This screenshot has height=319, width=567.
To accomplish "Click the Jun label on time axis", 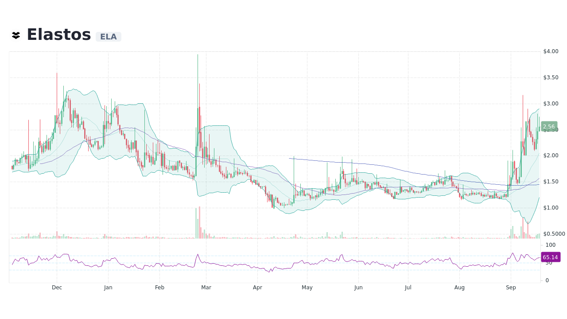I will (x=358, y=288).
